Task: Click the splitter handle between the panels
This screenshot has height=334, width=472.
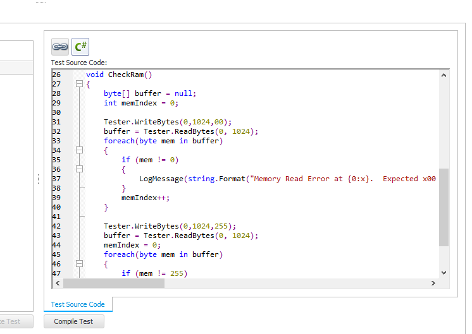Action: (x=39, y=179)
